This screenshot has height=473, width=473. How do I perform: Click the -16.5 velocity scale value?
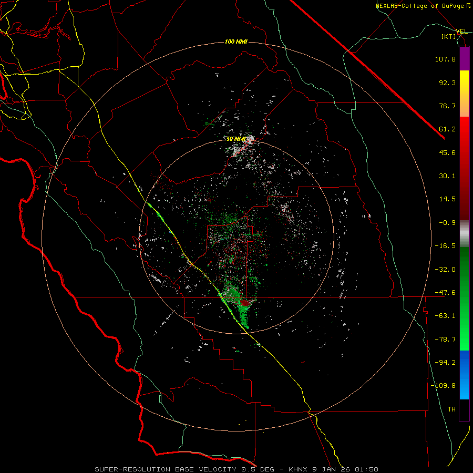pyautogui.click(x=445, y=246)
